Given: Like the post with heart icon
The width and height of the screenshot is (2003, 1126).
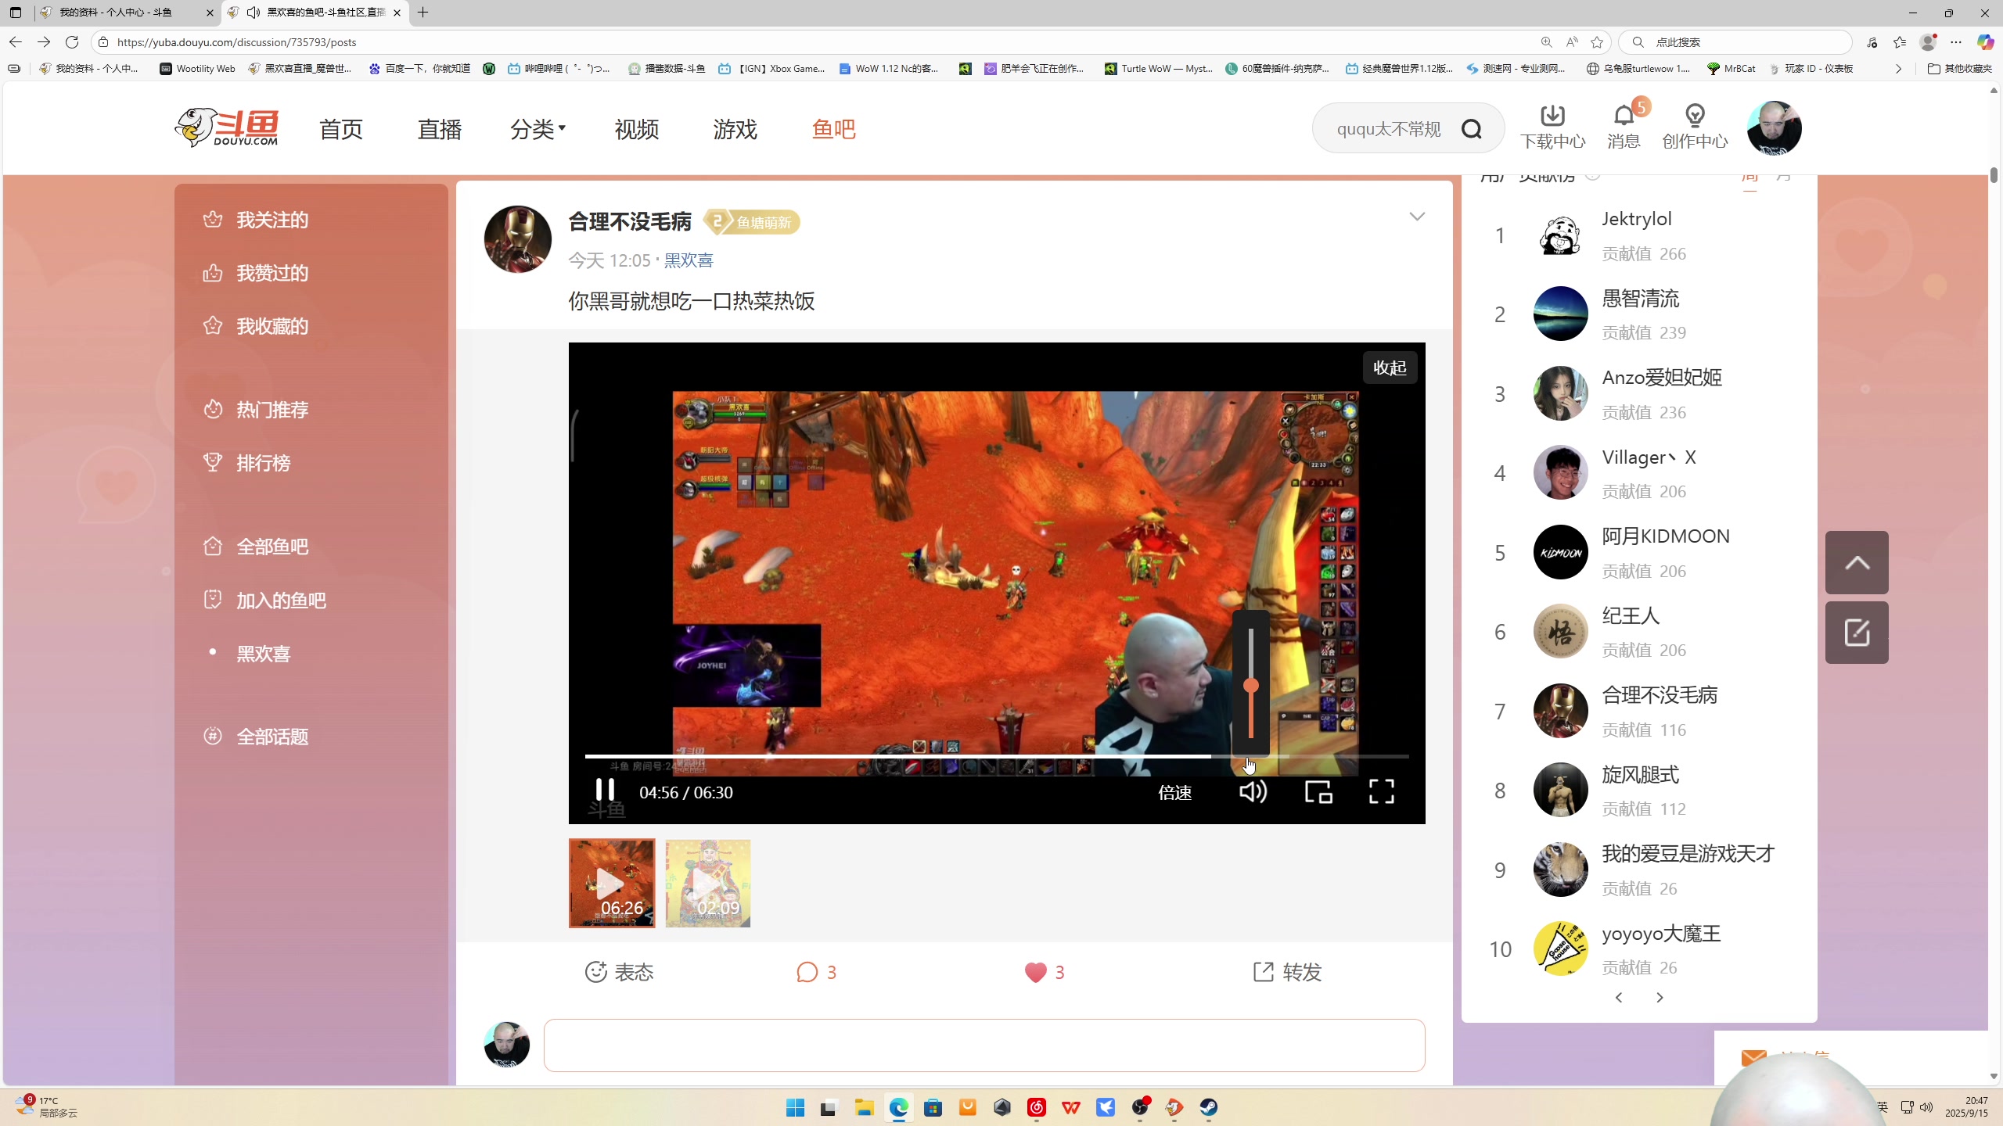Looking at the screenshot, I should click(1045, 972).
